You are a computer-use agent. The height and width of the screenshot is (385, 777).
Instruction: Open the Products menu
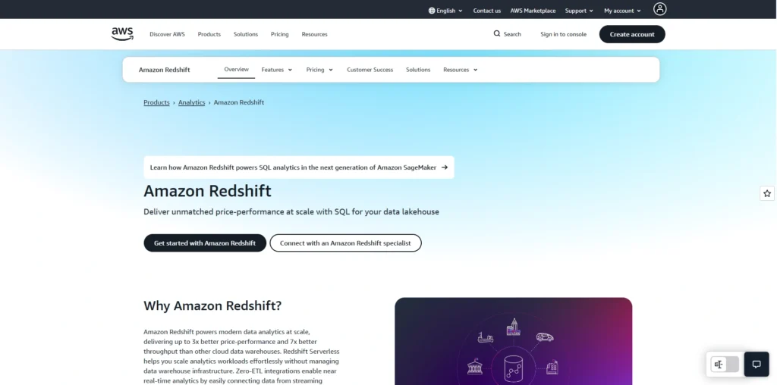point(209,34)
